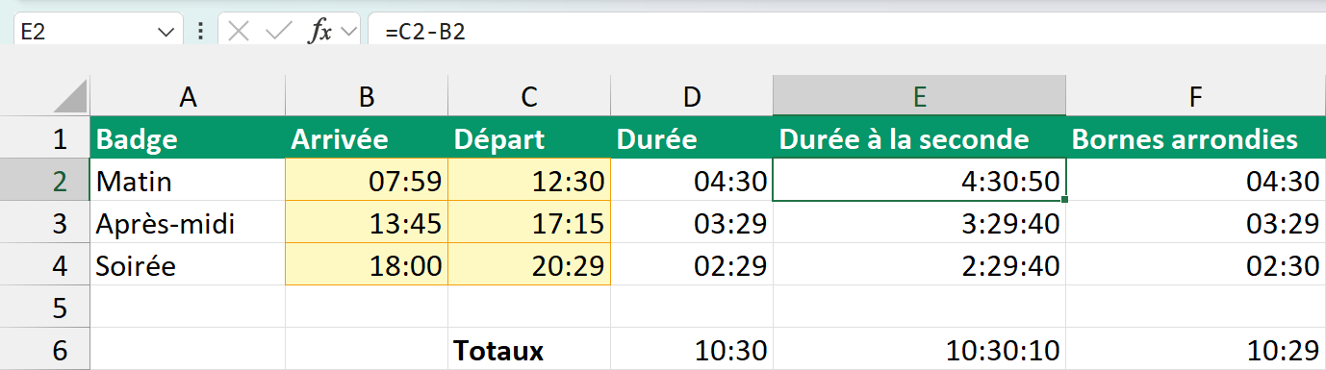Select column D header
The image size is (1326, 370).
tap(692, 96)
